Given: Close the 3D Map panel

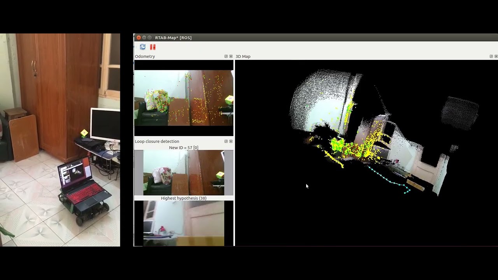Looking at the screenshot, I should tap(496, 56).
